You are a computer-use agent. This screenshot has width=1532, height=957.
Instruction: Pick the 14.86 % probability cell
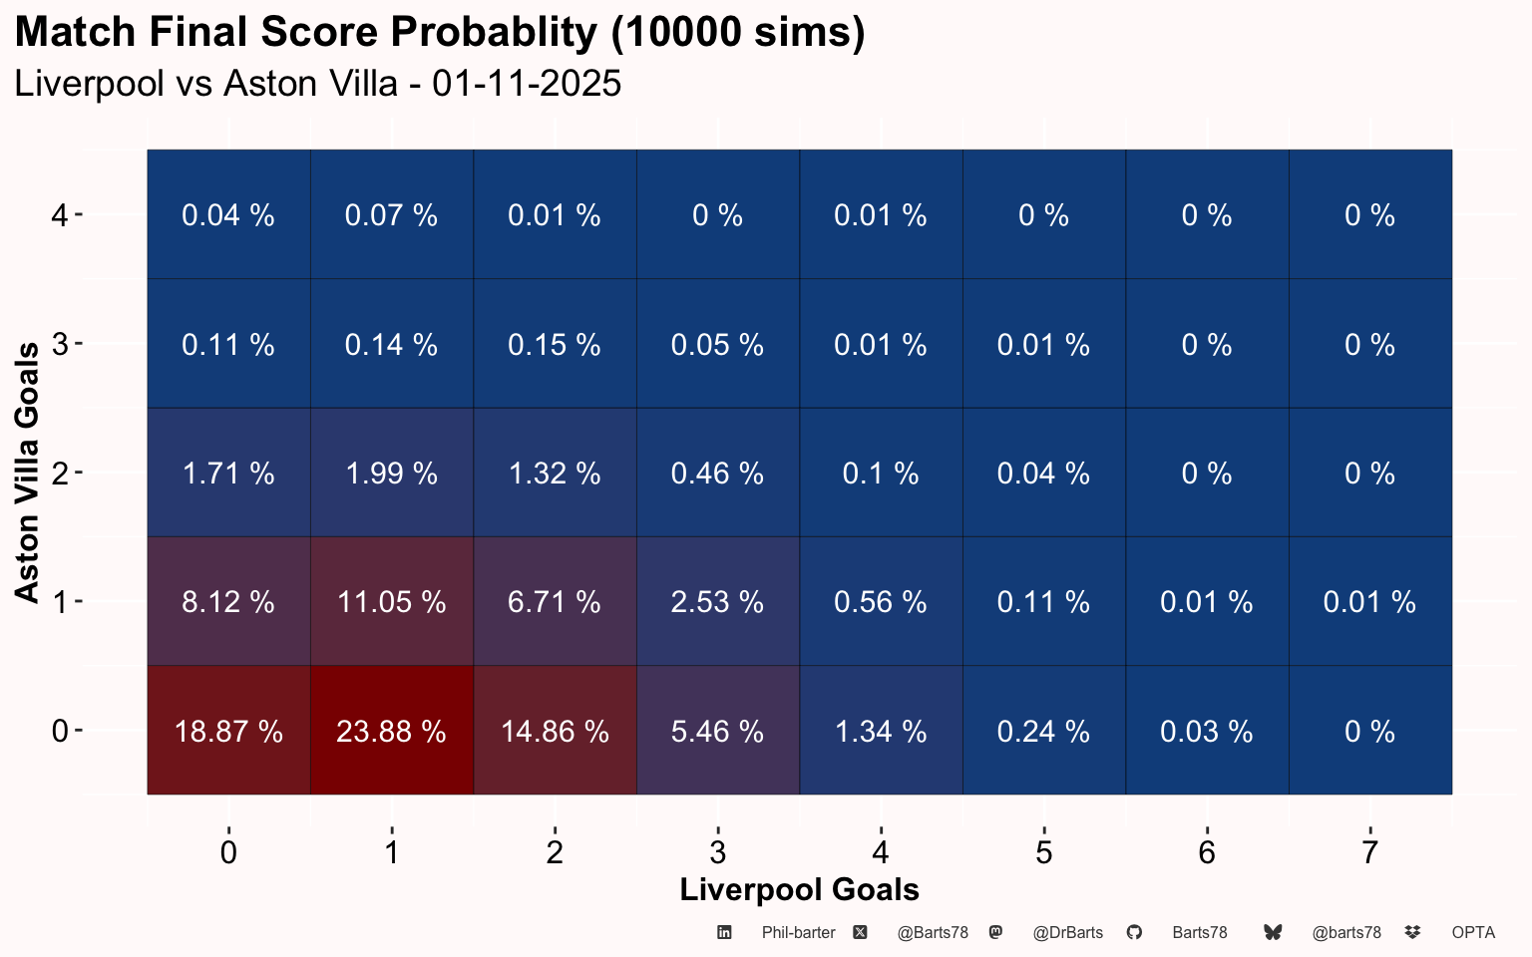pos(555,731)
